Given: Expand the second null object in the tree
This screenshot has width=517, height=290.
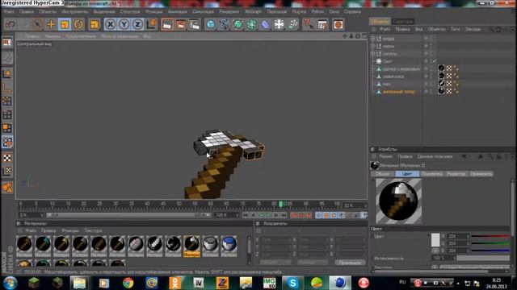Looking at the screenshot, I should (373, 46).
